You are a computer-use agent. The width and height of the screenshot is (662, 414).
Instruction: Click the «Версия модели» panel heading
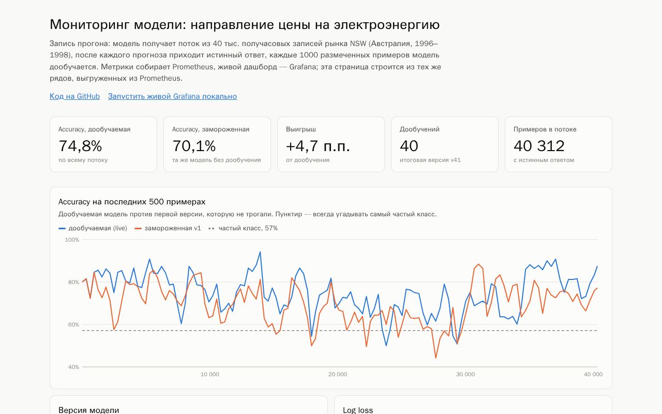tap(88, 410)
